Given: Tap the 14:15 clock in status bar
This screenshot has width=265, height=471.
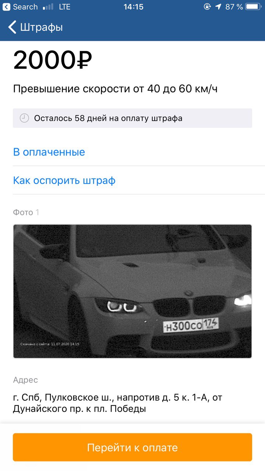Looking at the screenshot, I should click(x=133, y=7).
